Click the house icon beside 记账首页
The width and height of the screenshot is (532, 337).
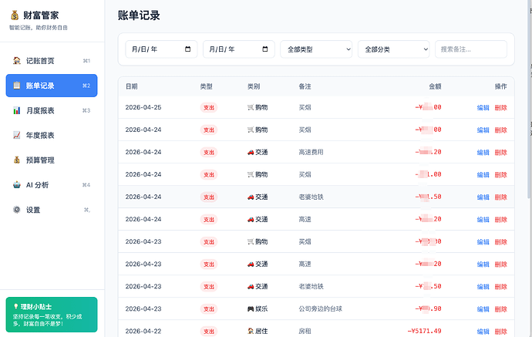coord(17,61)
